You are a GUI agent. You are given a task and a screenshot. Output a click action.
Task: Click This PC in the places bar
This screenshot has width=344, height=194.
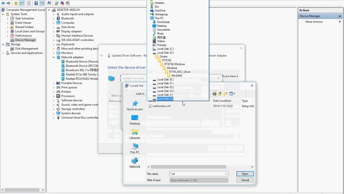pos(135,148)
